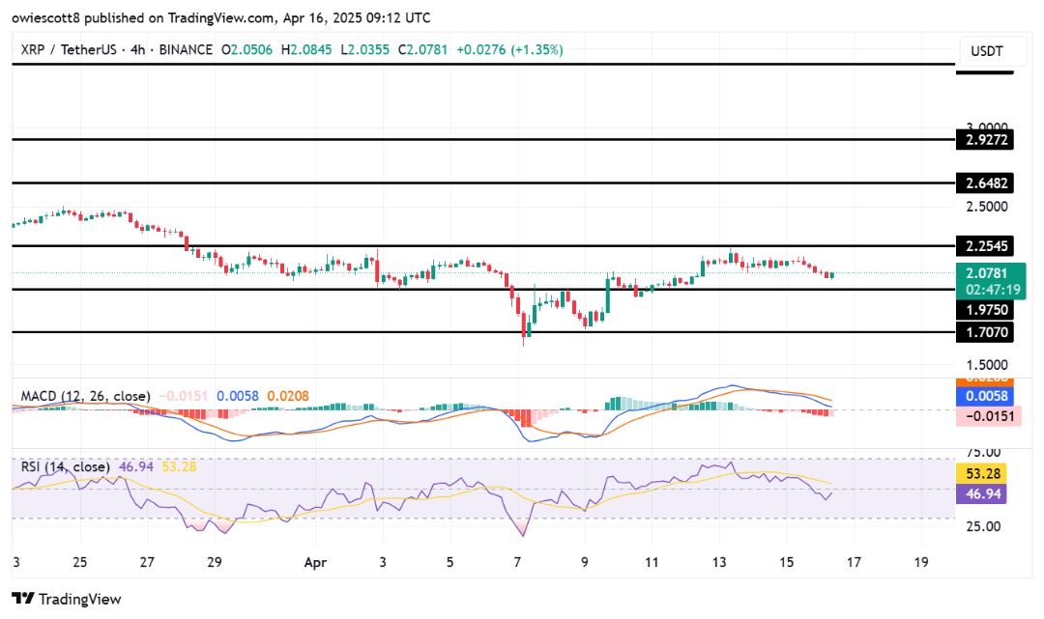Open the USDT currency selector
The image size is (1044, 619).
985,50
